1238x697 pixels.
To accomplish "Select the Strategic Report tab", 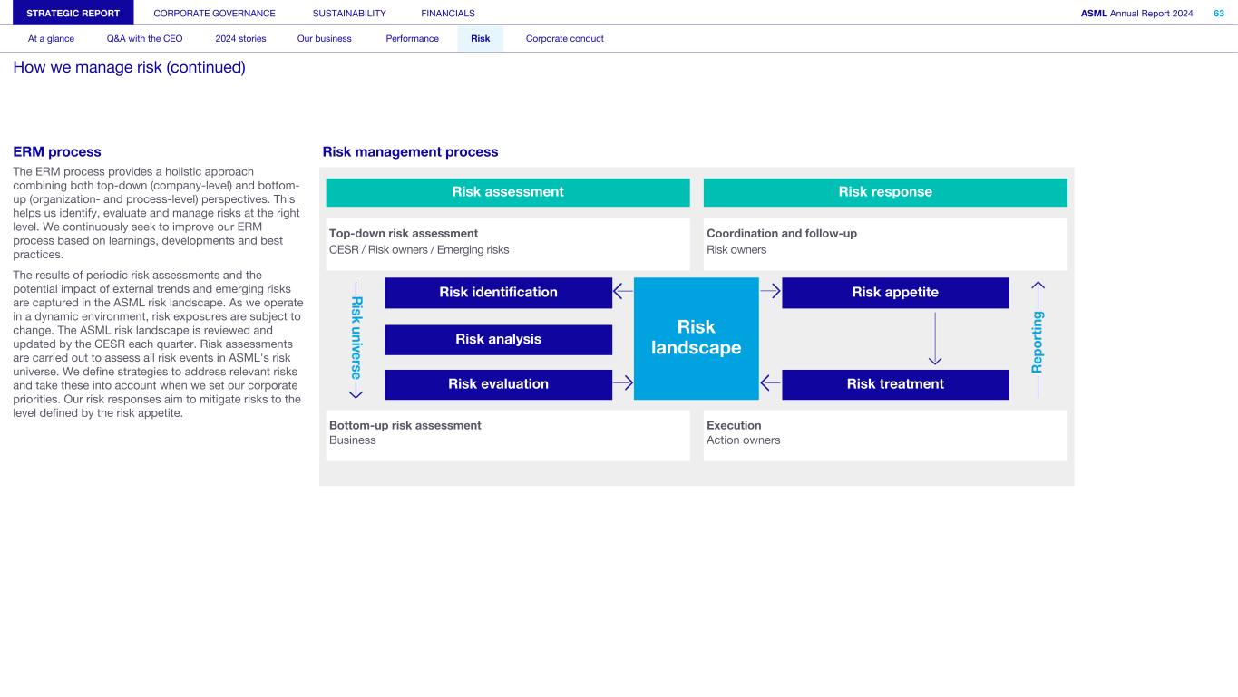I will point(73,13).
